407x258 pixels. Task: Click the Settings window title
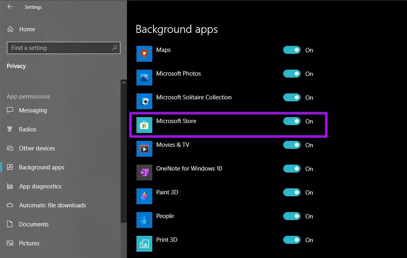33,7
